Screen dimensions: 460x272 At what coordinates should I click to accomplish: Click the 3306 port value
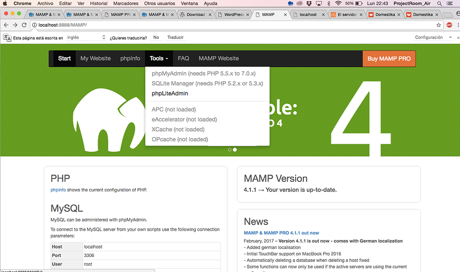click(89, 255)
